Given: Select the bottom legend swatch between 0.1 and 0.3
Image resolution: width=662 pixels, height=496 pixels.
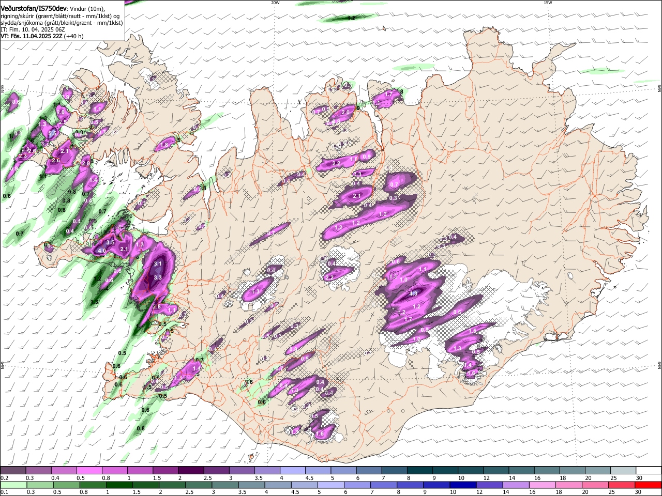Looking at the screenshot, I should [13, 485].
